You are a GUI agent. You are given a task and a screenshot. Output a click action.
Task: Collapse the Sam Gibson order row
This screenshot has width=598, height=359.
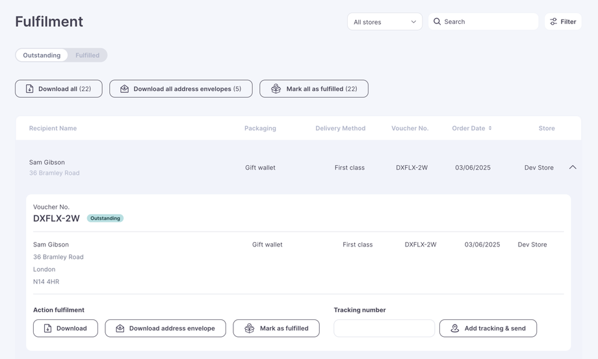pyautogui.click(x=573, y=167)
